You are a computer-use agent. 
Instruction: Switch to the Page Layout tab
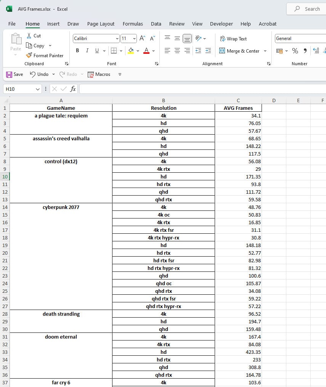(101, 24)
